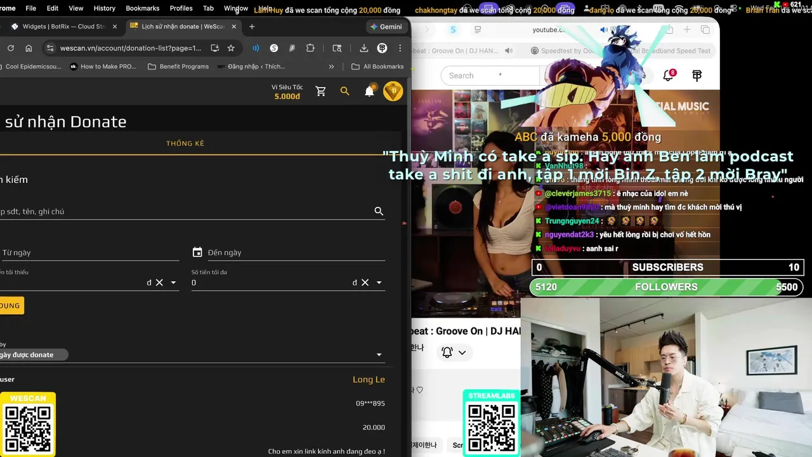Open a new Safari tab with plus
The image size is (812, 457).
pyautogui.click(x=687, y=30)
